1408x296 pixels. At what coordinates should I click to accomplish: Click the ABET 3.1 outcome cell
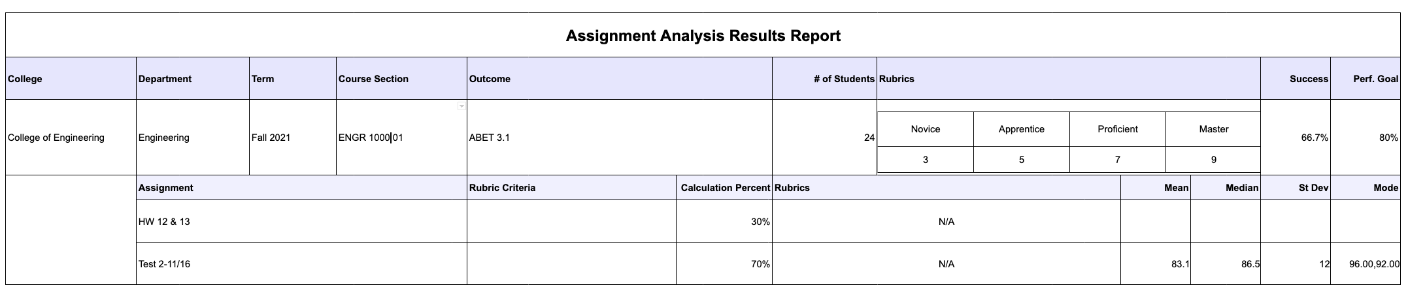coord(489,138)
